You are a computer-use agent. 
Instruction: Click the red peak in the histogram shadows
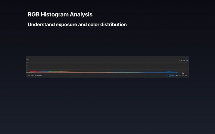tap(33, 71)
